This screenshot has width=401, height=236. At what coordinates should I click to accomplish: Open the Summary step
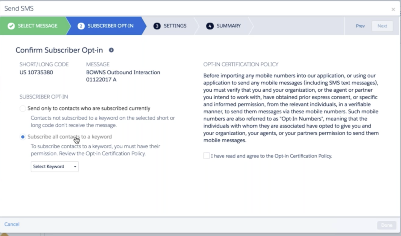(224, 26)
